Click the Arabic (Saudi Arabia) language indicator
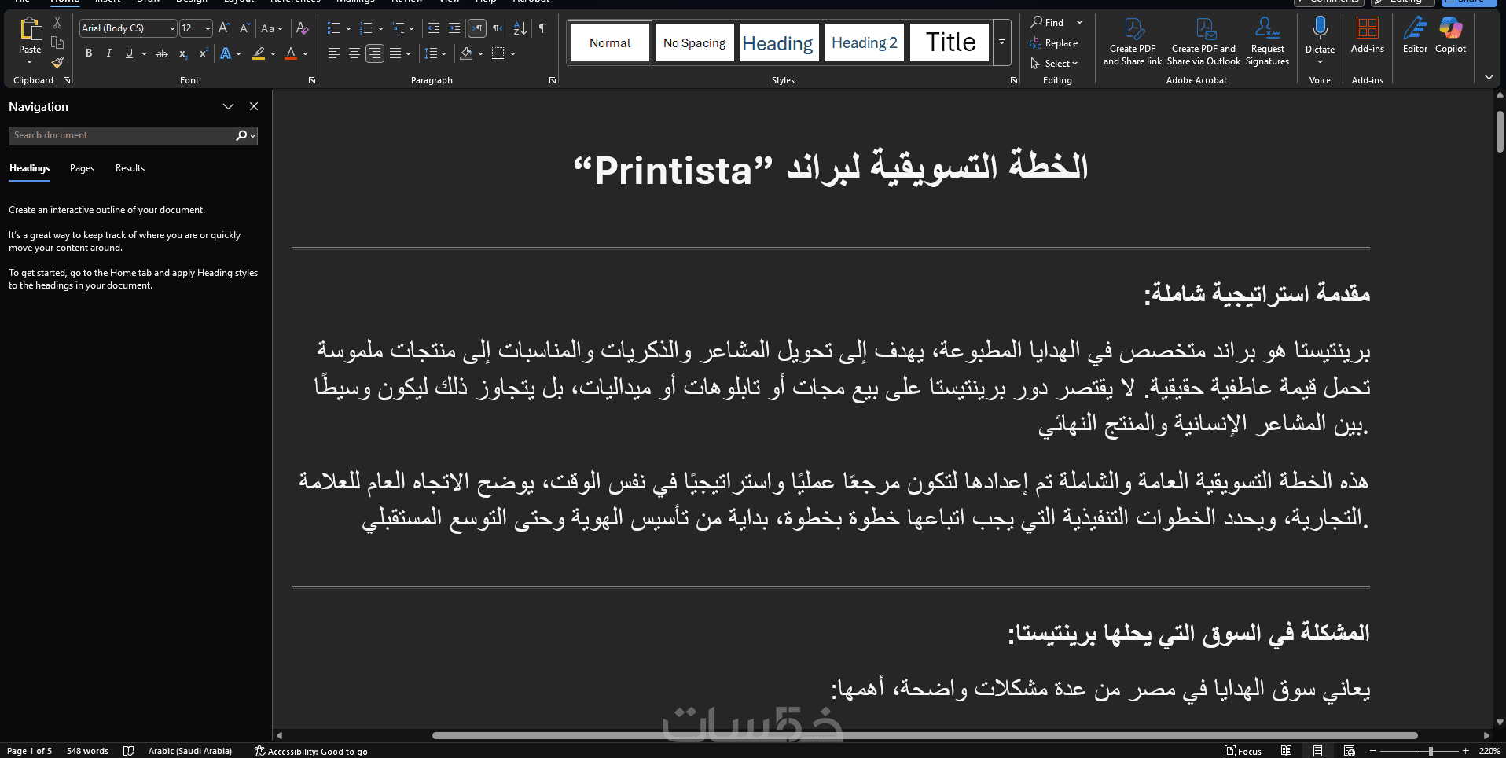The height and width of the screenshot is (758, 1506). pos(190,751)
